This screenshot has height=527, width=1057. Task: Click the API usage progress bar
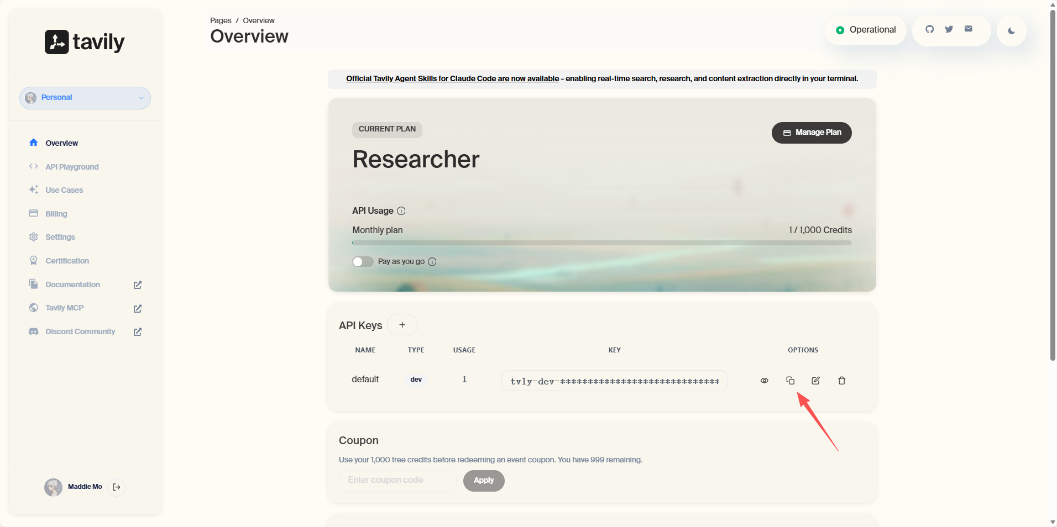click(x=602, y=243)
